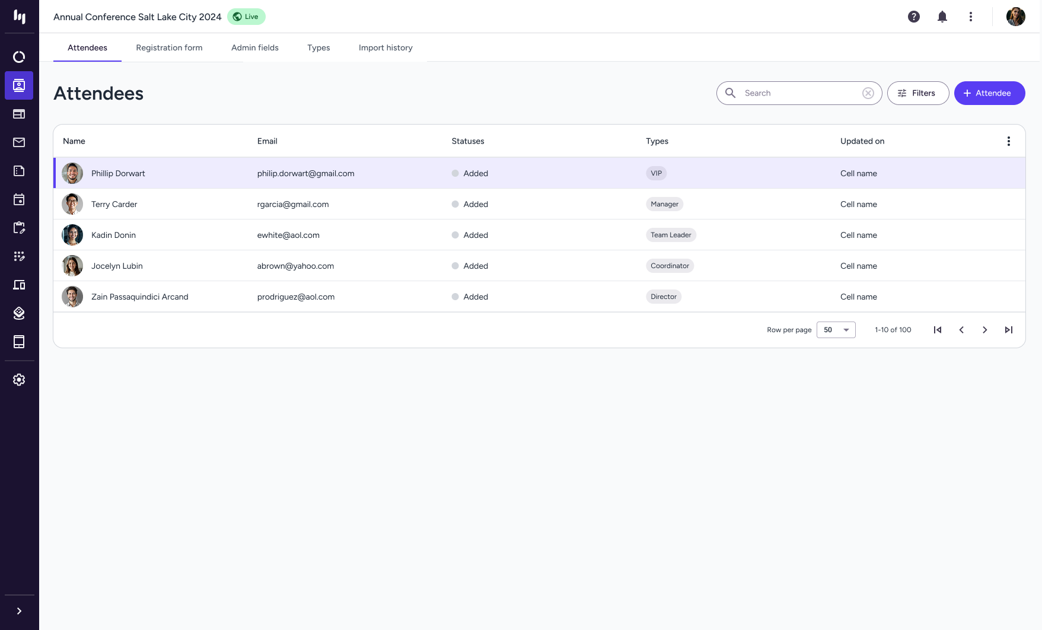The height and width of the screenshot is (630, 1042).
Task: Go to next page of attendees
Action: click(985, 330)
